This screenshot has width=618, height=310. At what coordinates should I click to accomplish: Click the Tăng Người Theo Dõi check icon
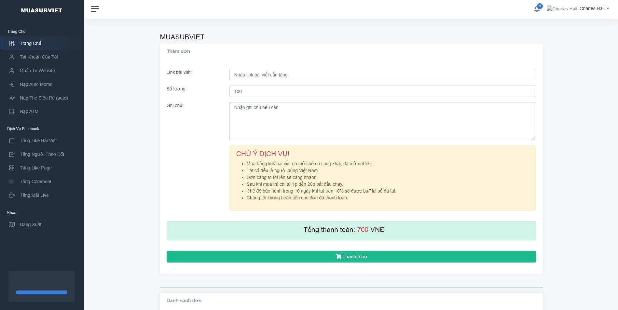(12, 155)
